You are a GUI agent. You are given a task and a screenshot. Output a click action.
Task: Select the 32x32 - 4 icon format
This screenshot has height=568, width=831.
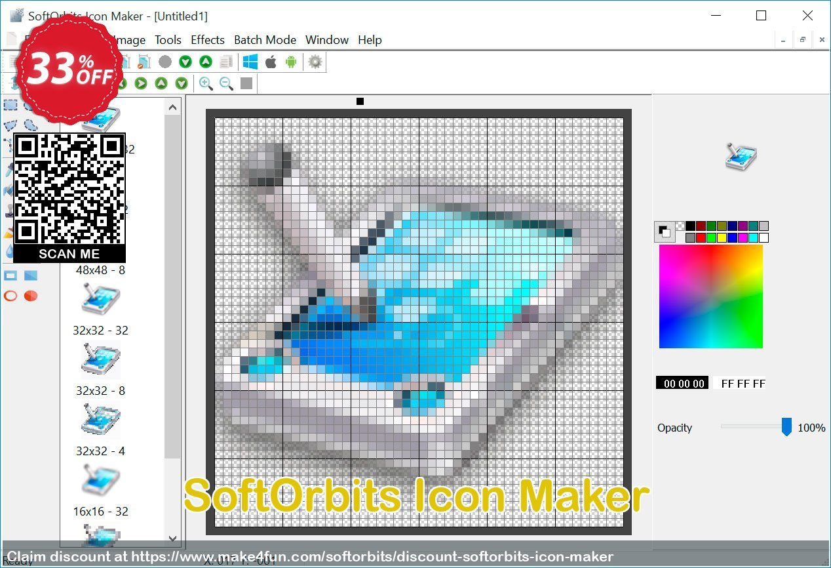click(100, 430)
